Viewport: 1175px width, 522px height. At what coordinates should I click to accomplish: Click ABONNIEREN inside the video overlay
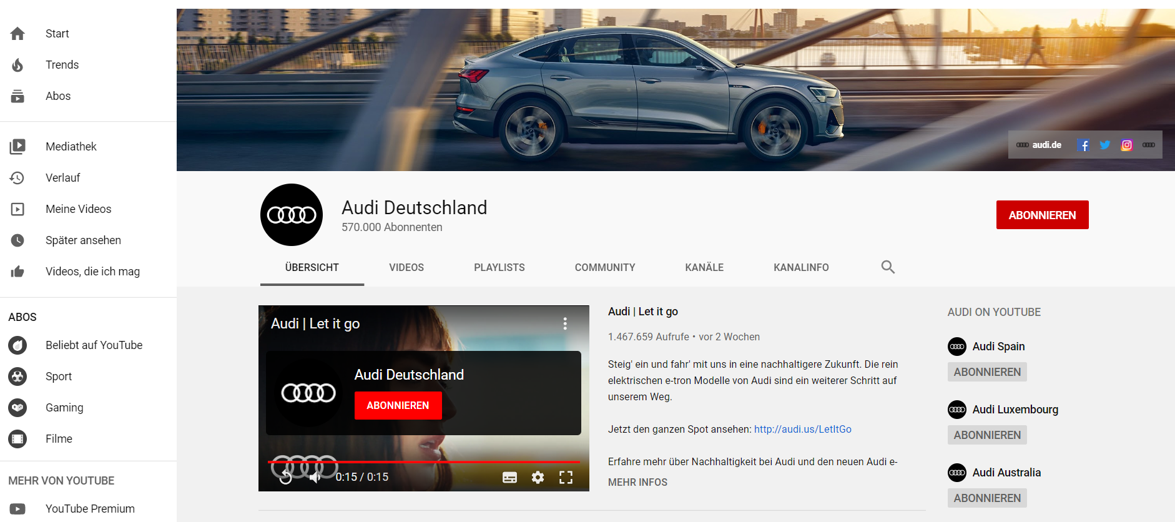pos(398,406)
